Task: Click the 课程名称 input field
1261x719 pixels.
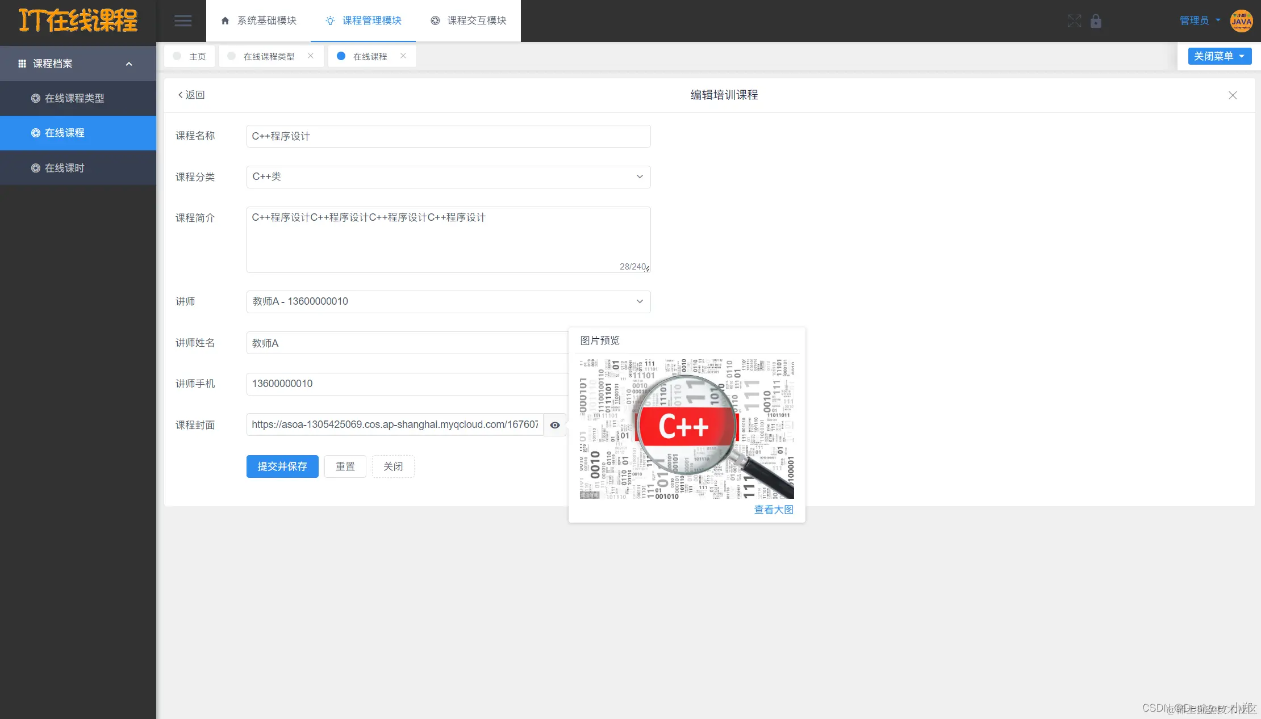Action: tap(448, 136)
